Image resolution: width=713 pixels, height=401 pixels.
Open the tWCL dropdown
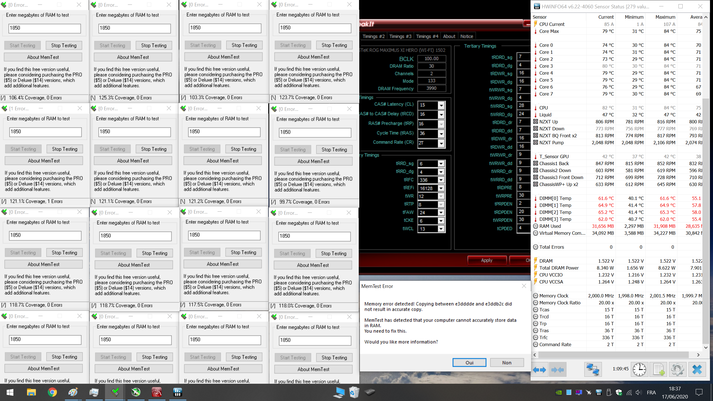(x=441, y=229)
